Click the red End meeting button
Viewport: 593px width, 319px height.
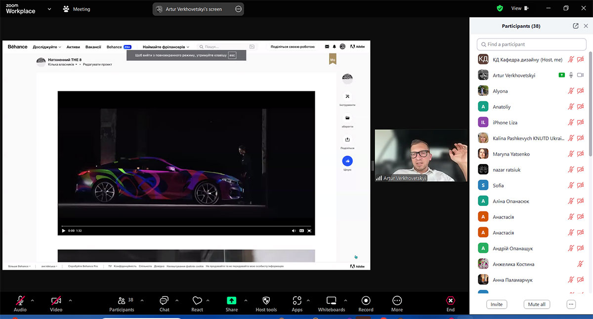pos(450,303)
